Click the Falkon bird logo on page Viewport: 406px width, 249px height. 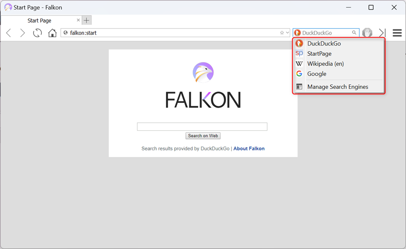pos(203,72)
